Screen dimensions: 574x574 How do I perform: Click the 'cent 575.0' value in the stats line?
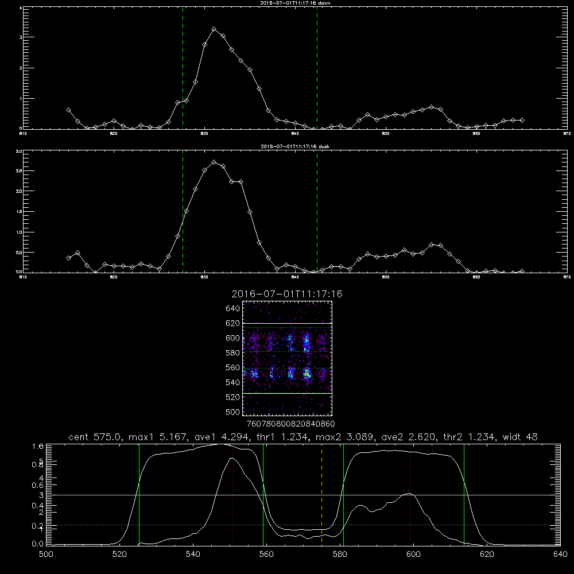96,437
